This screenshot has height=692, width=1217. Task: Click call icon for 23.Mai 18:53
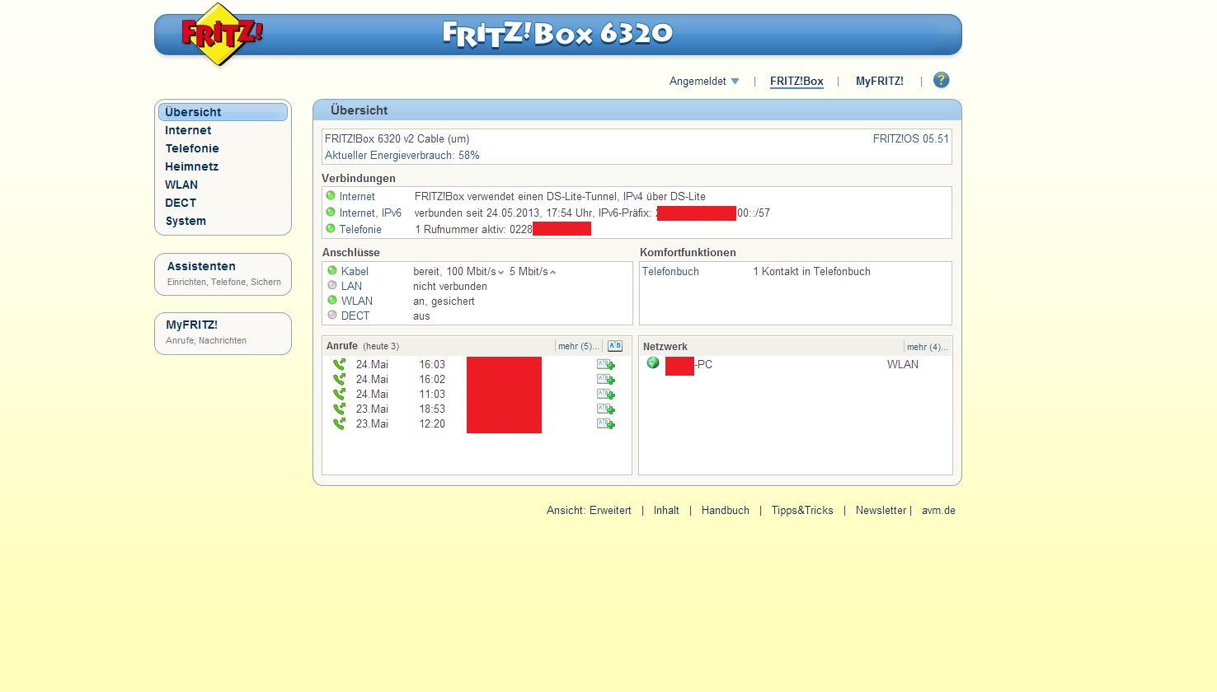point(339,409)
